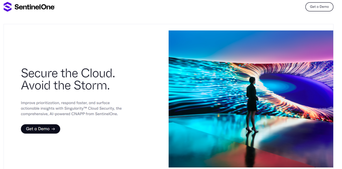This screenshot has width=342, height=169.
Task: Click the arrow icon inside Get a Demo
Action: (x=53, y=129)
